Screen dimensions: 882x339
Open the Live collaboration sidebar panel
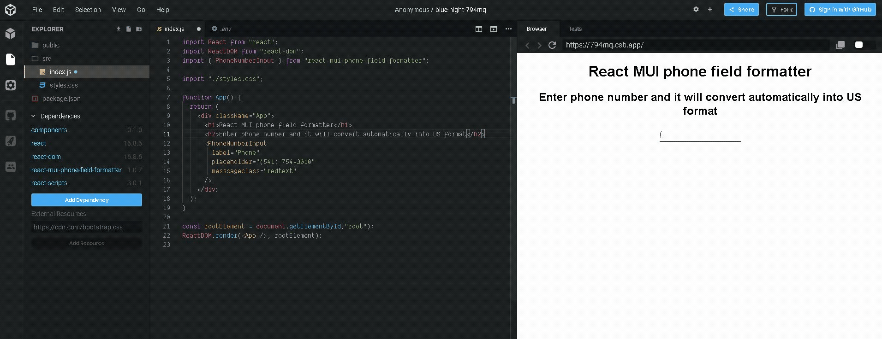10,166
